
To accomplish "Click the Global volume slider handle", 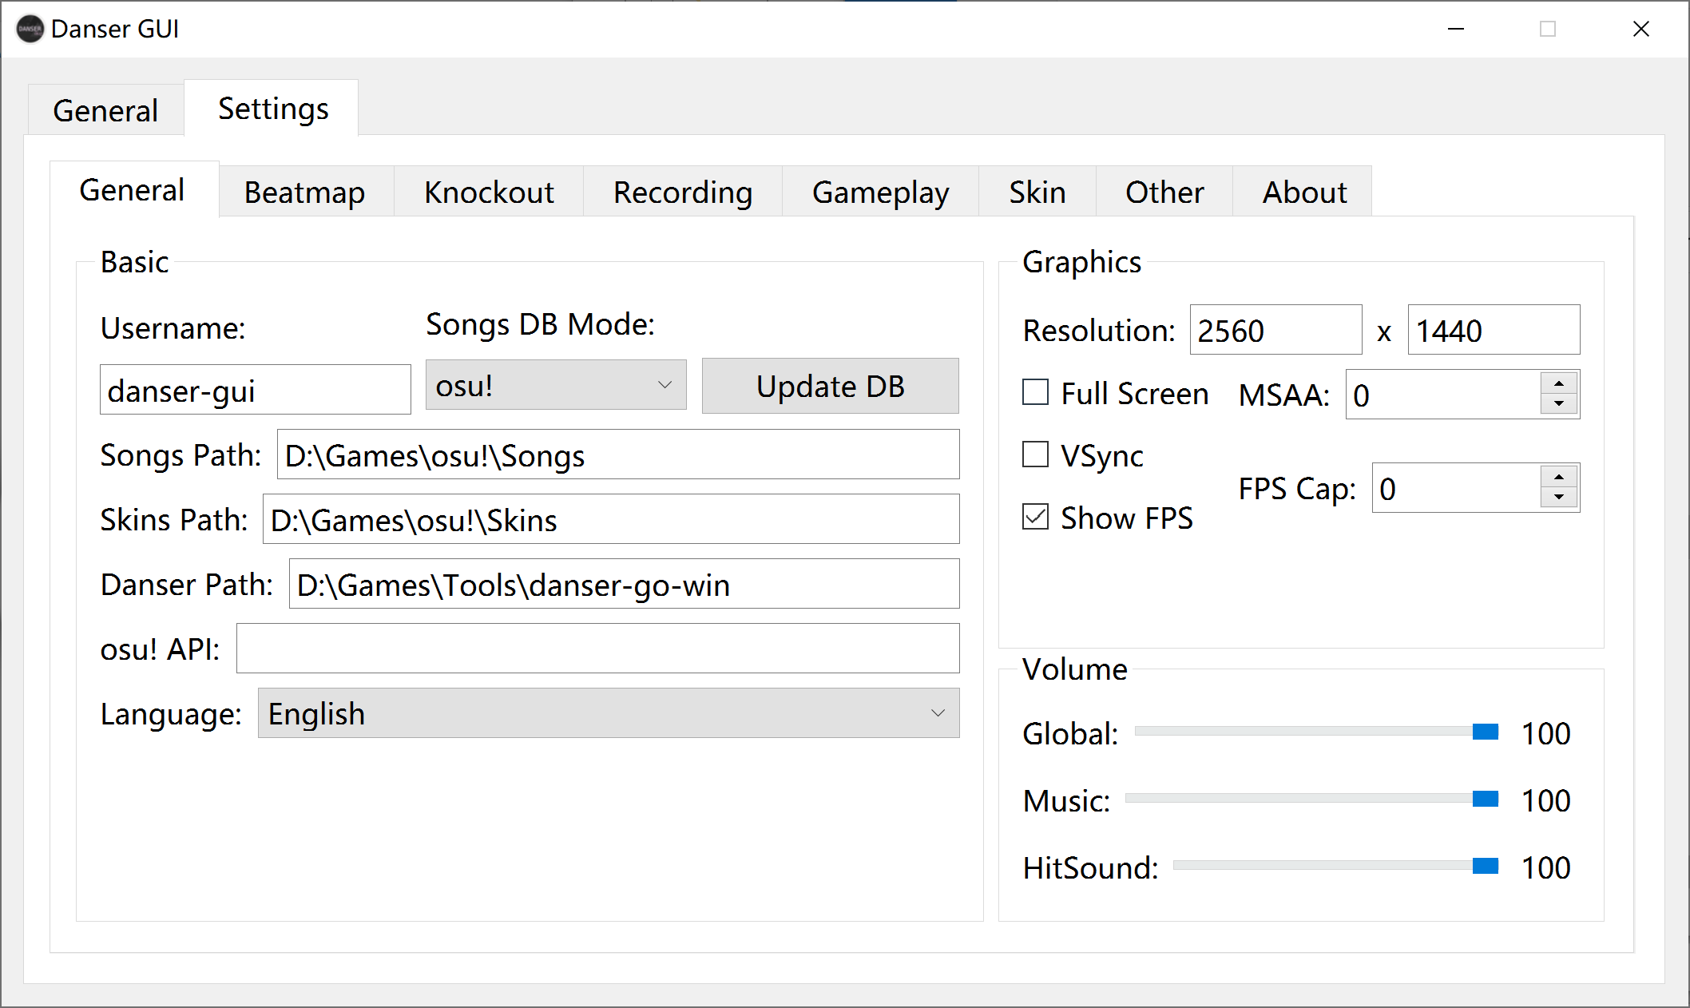I will click(x=1485, y=732).
